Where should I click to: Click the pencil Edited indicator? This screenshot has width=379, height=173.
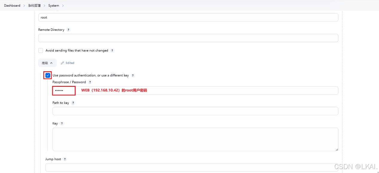coord(68,63)
